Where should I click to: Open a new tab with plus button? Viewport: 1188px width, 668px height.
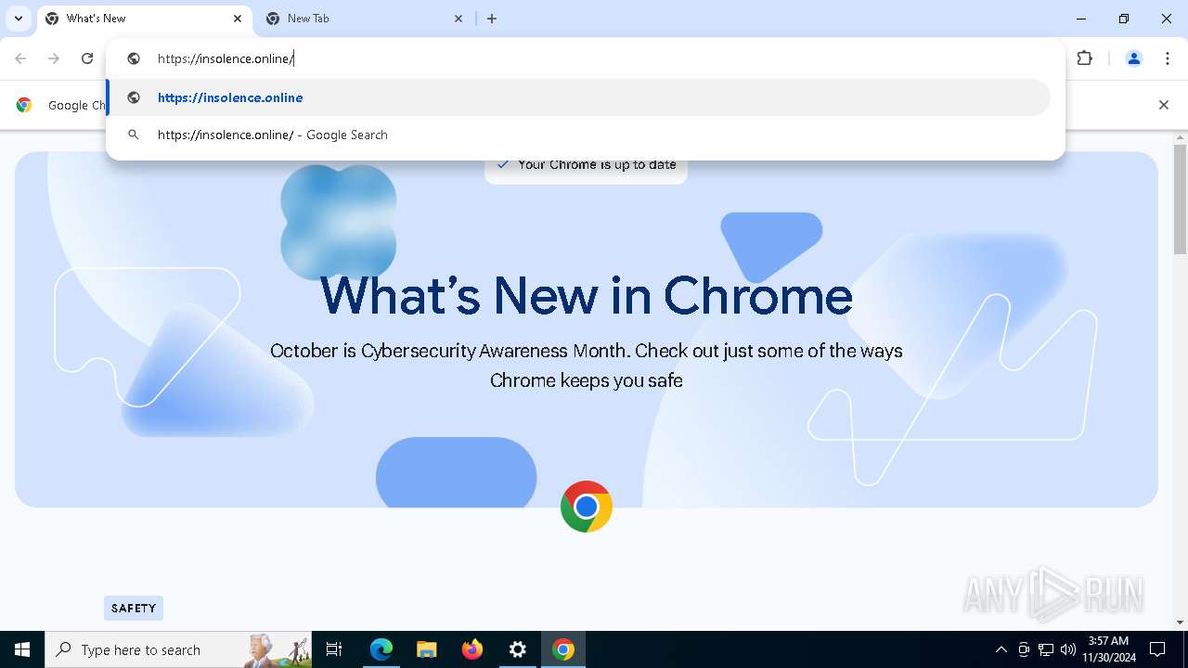(492, 19)
